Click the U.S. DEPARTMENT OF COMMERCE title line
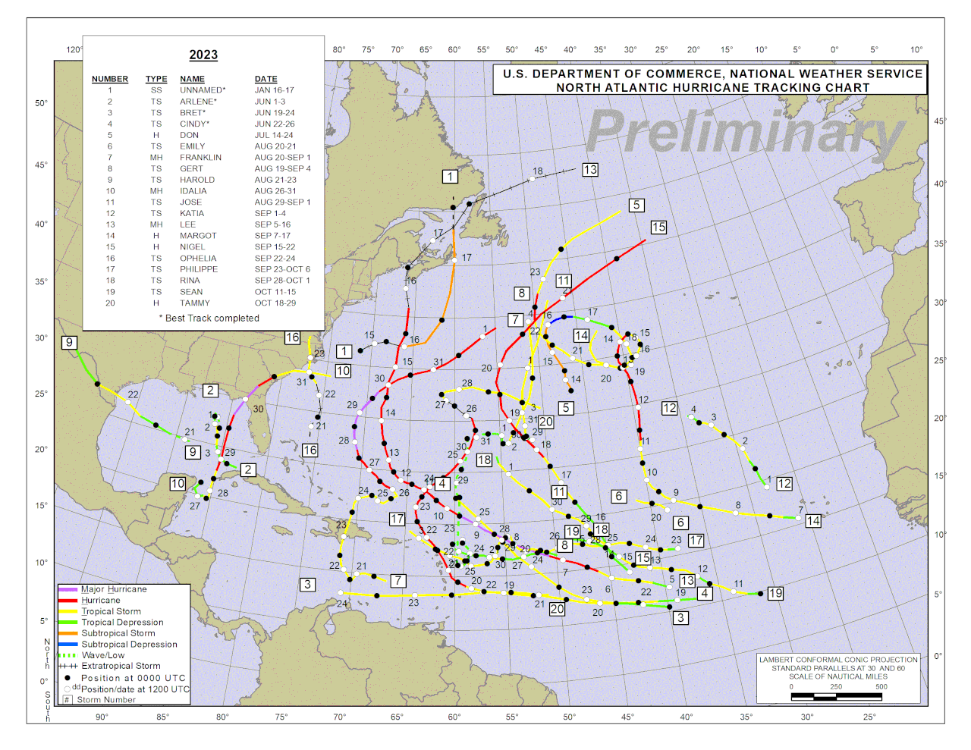The height and width of the screenshot is (750, 971). 713,74
